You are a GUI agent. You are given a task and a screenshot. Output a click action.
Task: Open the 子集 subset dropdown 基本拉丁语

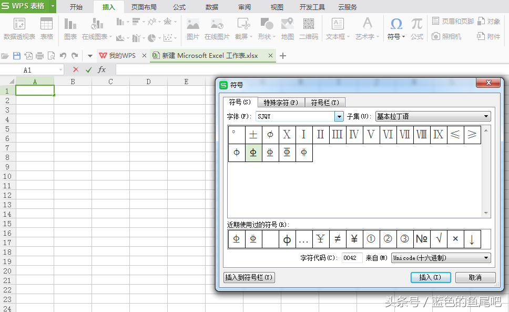tap(433, 116)
